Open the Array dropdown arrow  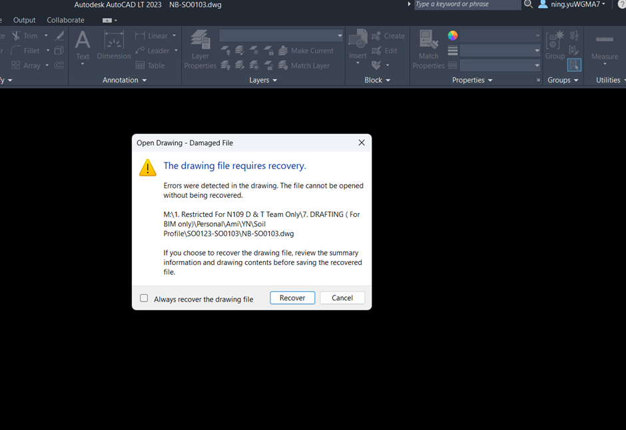coord(47,65)
